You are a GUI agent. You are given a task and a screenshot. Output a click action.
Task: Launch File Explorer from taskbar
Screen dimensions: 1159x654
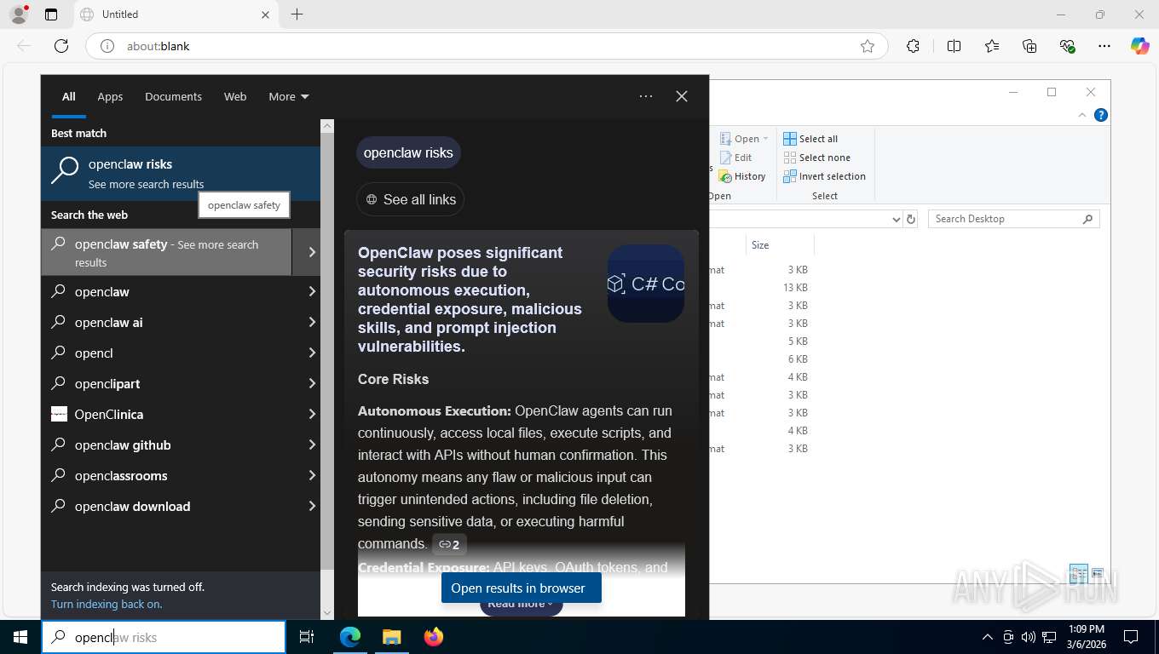click(x=391, y=636)
